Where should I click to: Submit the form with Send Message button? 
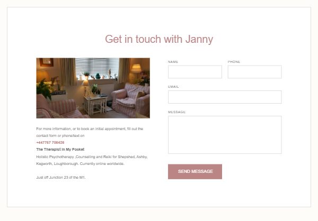[x=195, y=172]
